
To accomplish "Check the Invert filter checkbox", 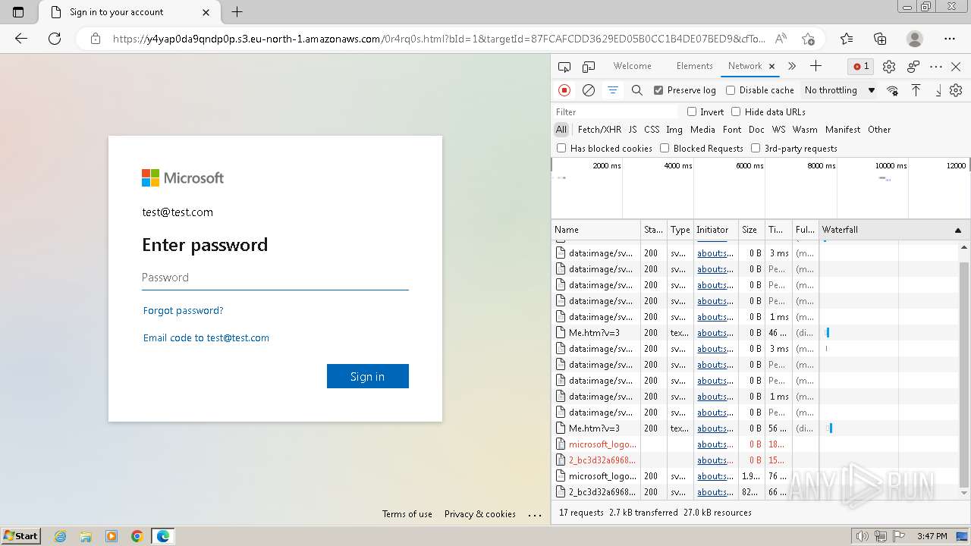I will 692,111.
